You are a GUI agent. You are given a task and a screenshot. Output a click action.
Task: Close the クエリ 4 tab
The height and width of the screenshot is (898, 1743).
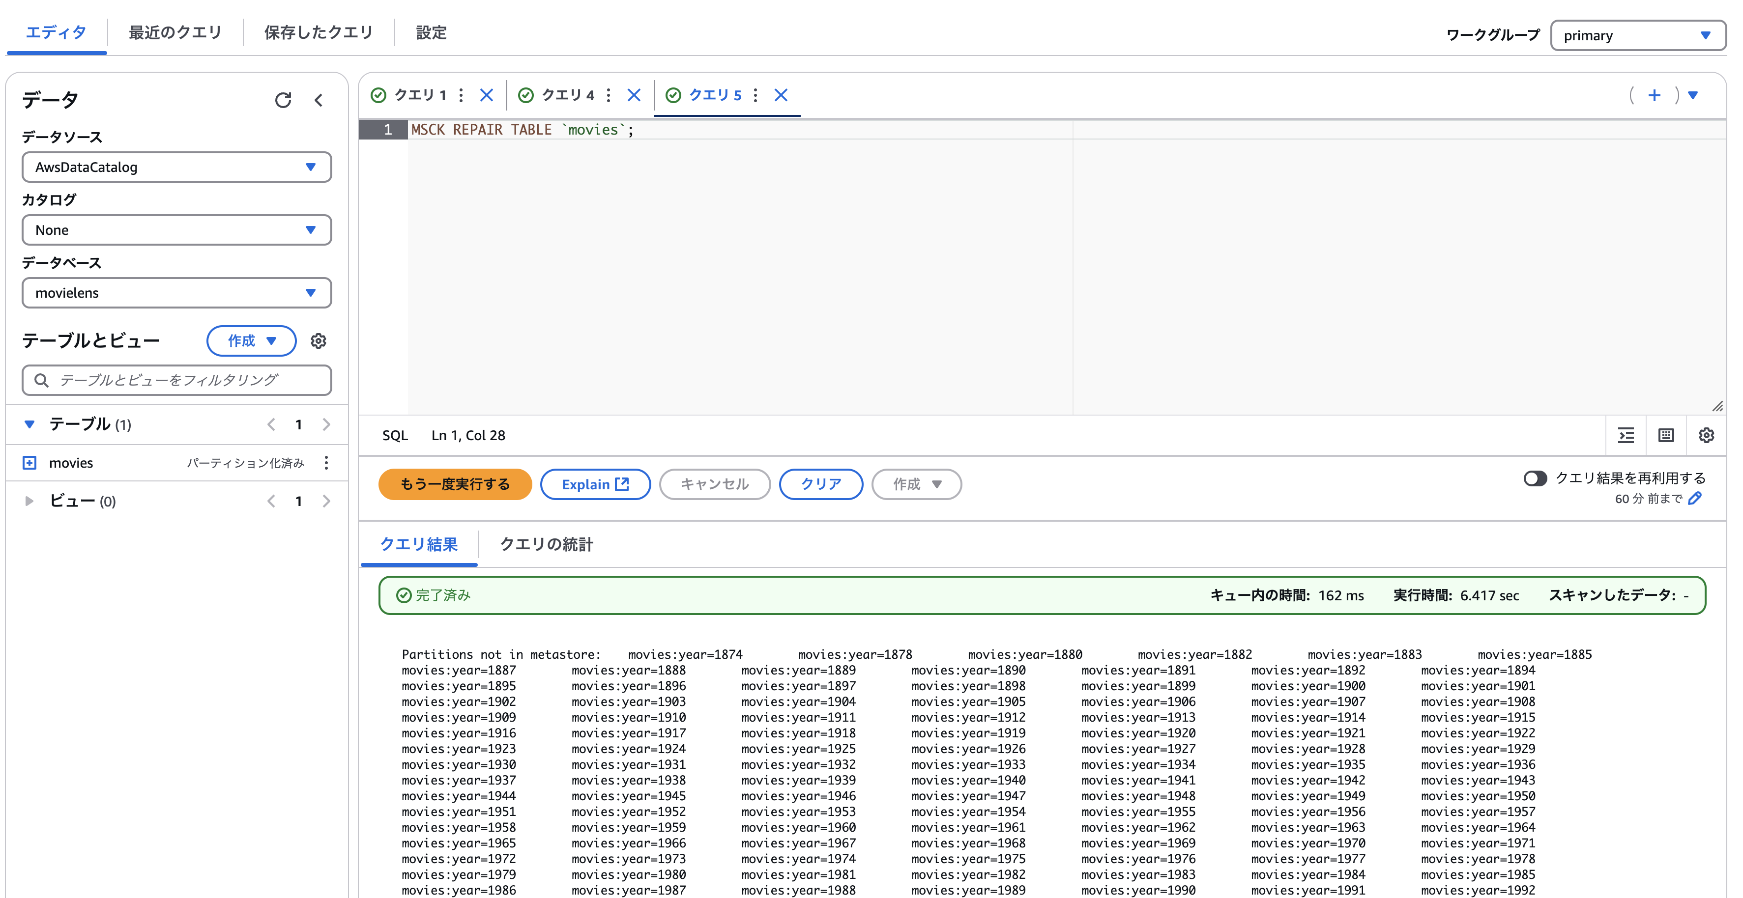(x=634, y=95)
